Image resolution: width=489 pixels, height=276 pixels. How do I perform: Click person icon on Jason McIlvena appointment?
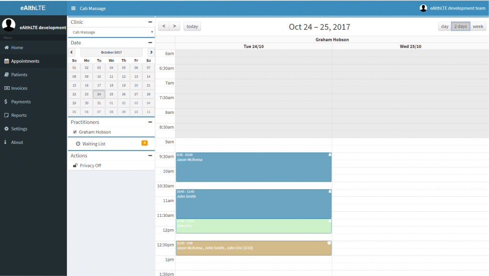pyautogui.click(x=330, y=154)
